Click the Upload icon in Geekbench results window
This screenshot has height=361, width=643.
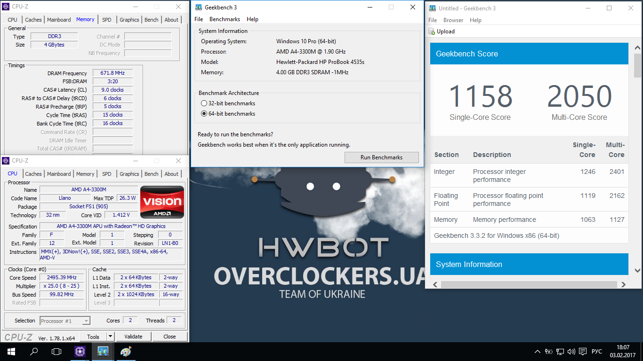[432, 31]
